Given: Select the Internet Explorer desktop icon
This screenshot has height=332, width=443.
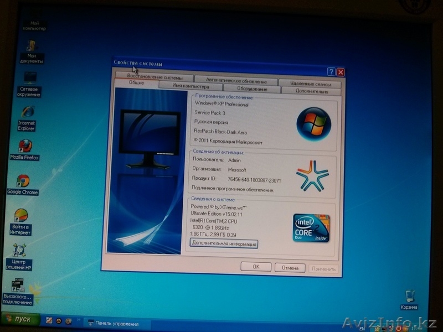Looking at the screenshot, I should [x=27, y=113].
